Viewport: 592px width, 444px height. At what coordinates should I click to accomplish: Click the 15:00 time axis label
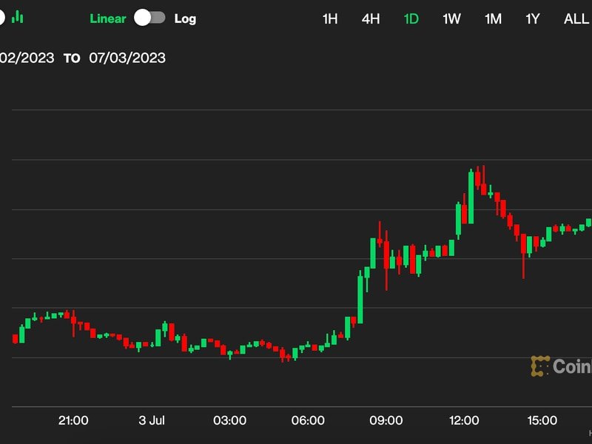(x=542, y=420)
